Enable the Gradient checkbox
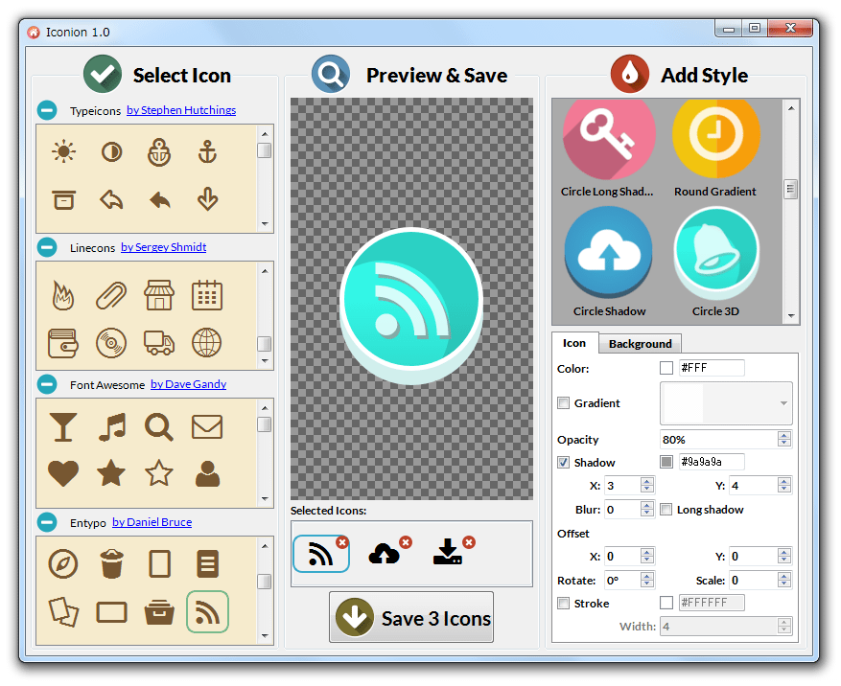 [x=563, y=403]
